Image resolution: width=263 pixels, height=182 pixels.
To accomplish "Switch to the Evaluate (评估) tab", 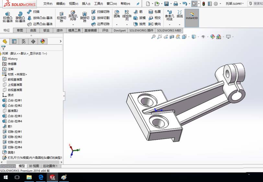I will tap(105, 30).
